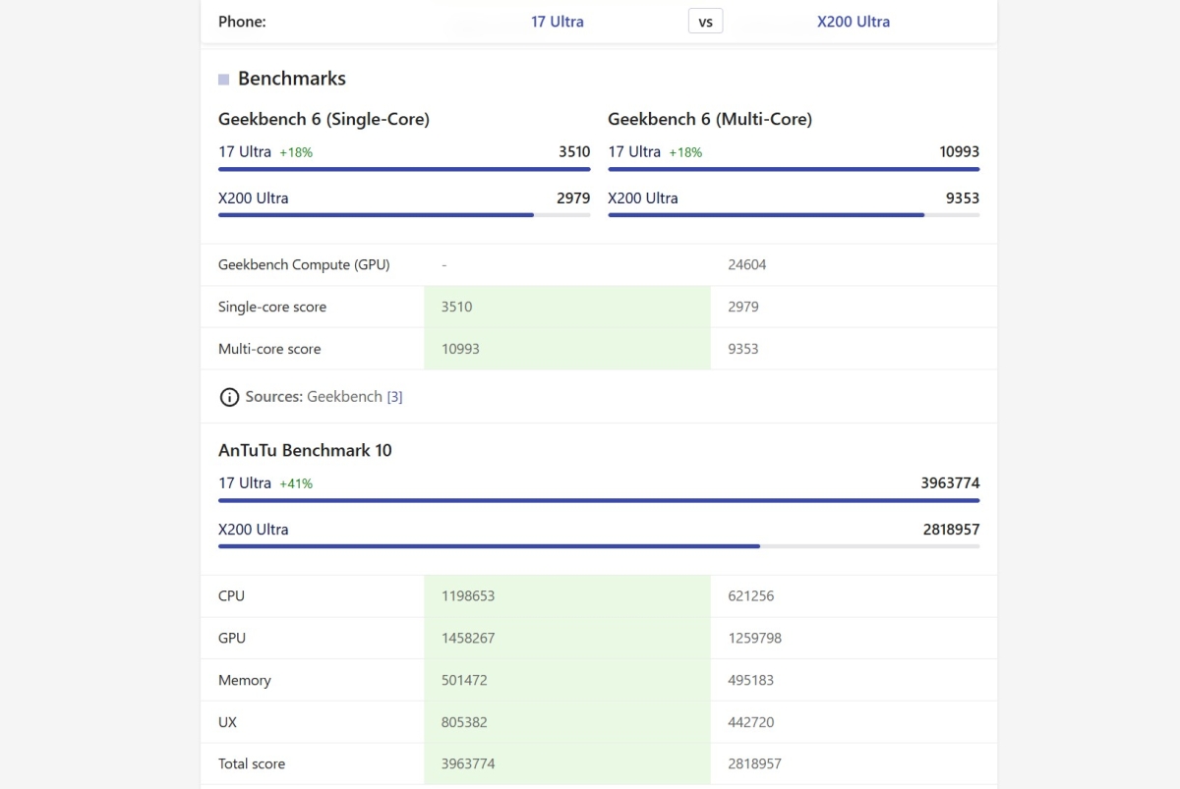Click the AnTuTu CPU score 1198653 cell
1180x789 pixels.
point(566,595)
